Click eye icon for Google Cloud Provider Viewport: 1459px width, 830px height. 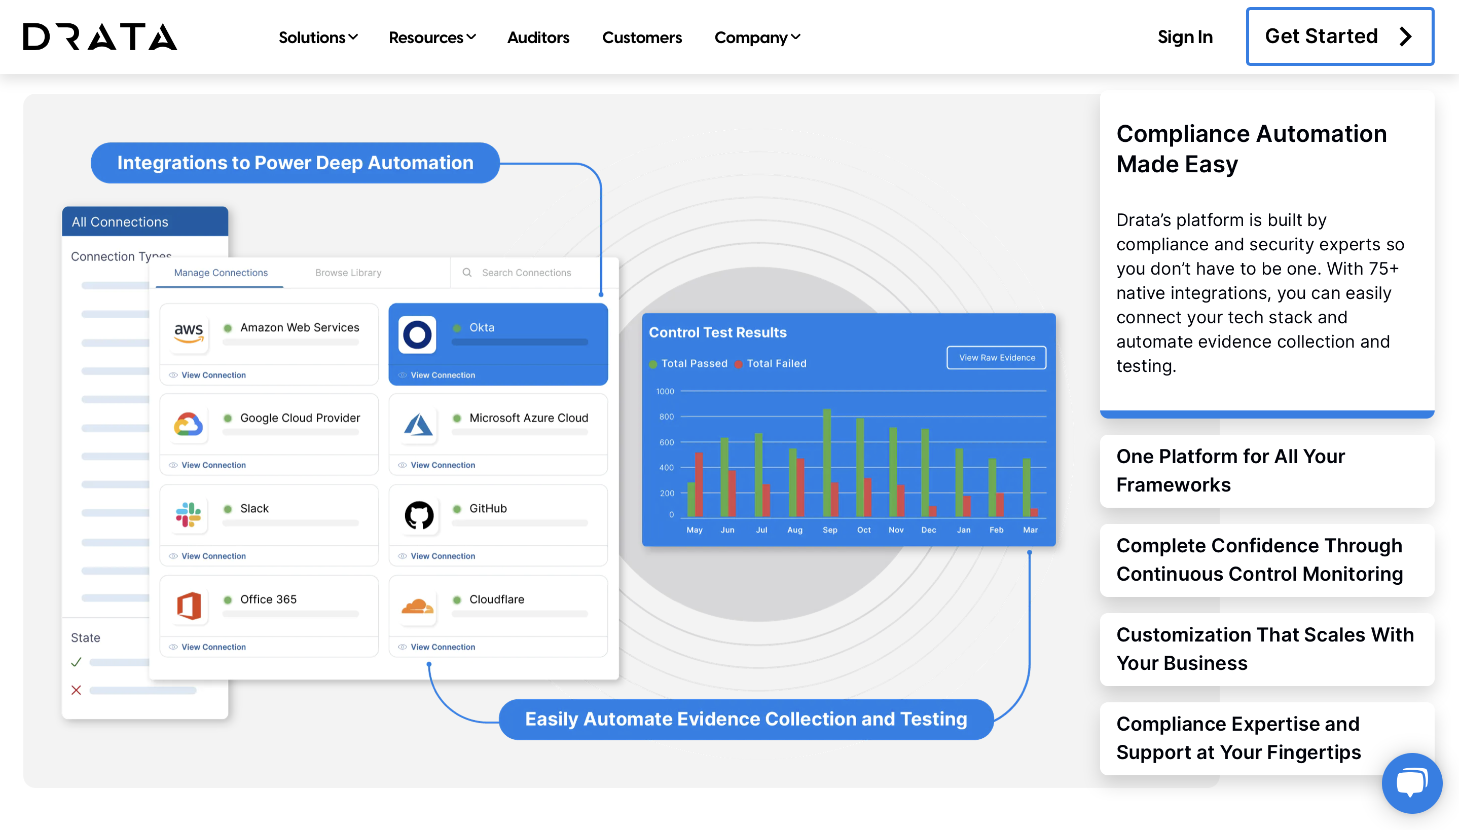click(x=173, y=465)
